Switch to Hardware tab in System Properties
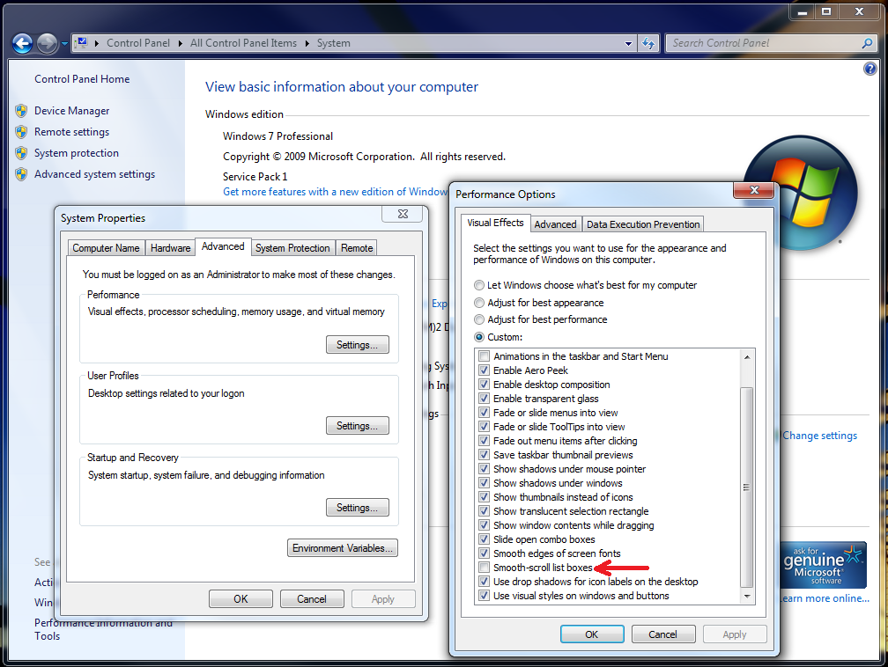The image size is (888, 667). [x=171, y=248]
